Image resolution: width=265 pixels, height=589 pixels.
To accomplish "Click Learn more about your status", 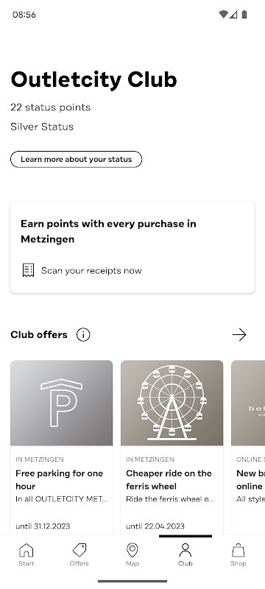I will (x=77, y=159).
